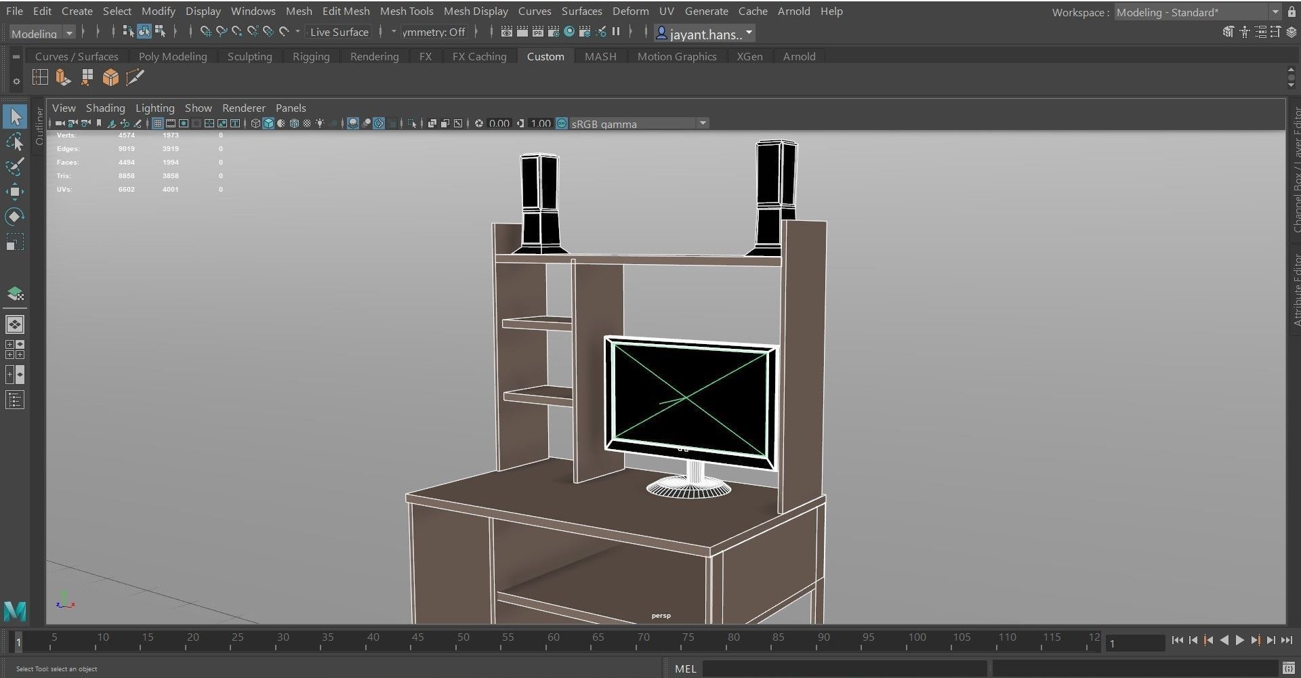Toggle select by hierarchy mode

coord(128,31)
